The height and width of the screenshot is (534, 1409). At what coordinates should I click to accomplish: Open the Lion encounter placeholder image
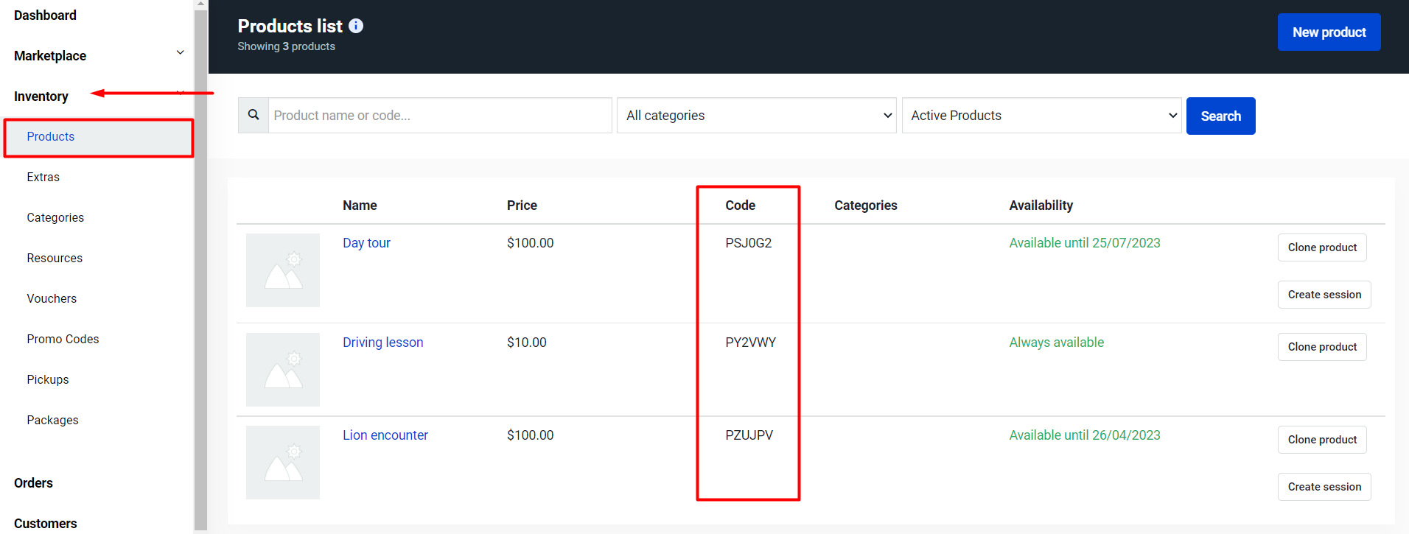coord(283,463)
